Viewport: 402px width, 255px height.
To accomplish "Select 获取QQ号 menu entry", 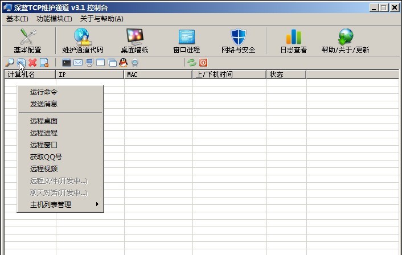I will tap(60, 157).
